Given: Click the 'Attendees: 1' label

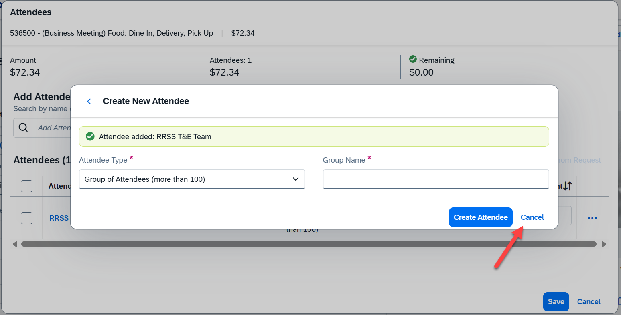Looking at the screenshot, I should point(231,60).
